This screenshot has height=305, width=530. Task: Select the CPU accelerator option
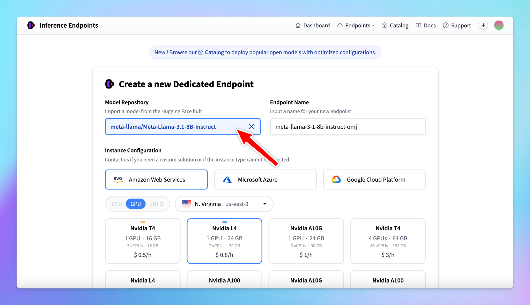117,204
